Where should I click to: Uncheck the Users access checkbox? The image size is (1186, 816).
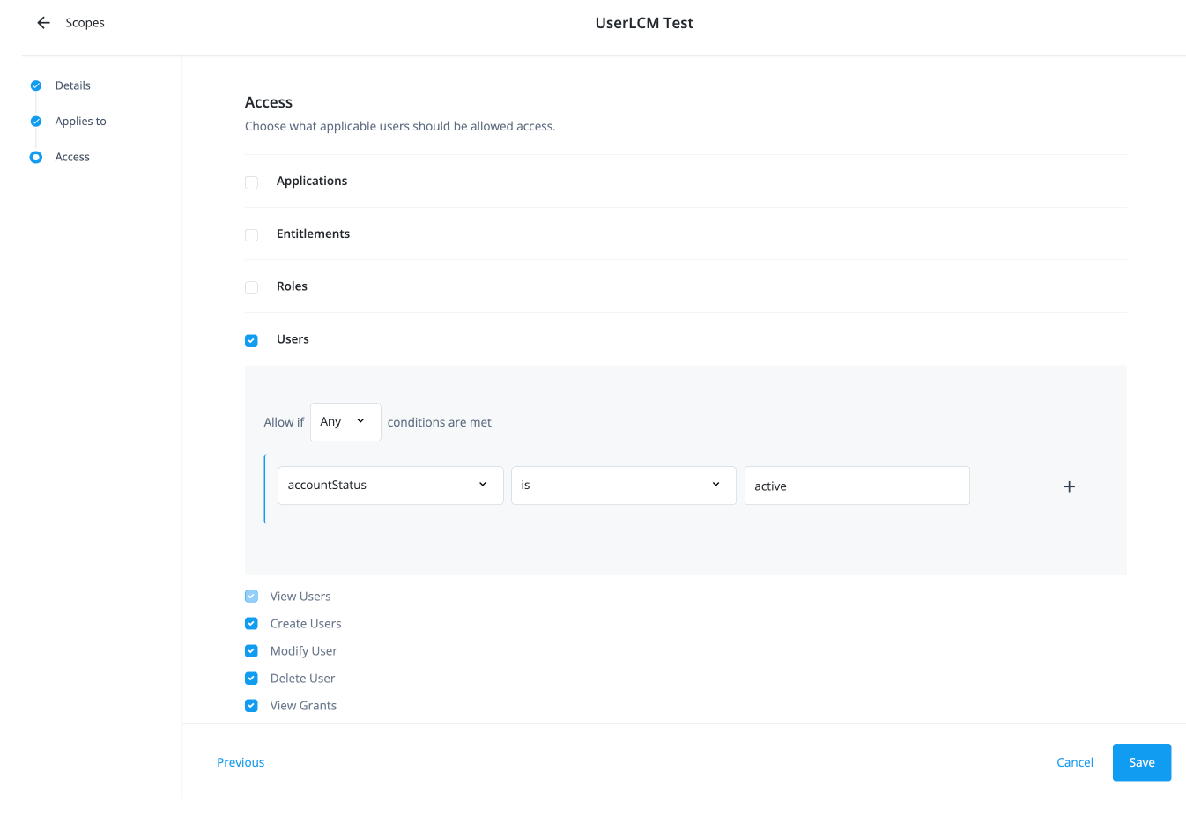pyautogui.click(x=251, y=340)
